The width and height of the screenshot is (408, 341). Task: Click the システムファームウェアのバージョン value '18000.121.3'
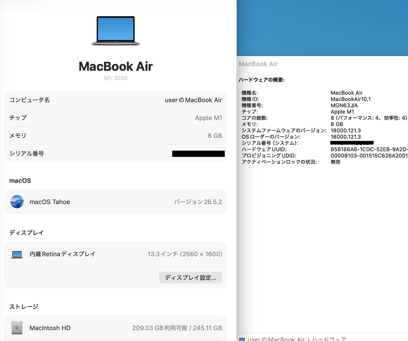[x=346, y=130]
